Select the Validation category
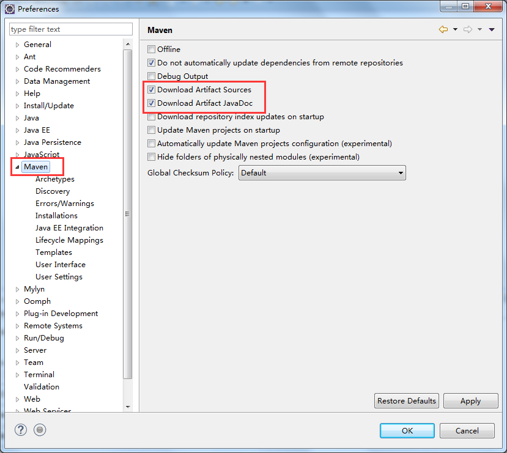 (42, 387)
